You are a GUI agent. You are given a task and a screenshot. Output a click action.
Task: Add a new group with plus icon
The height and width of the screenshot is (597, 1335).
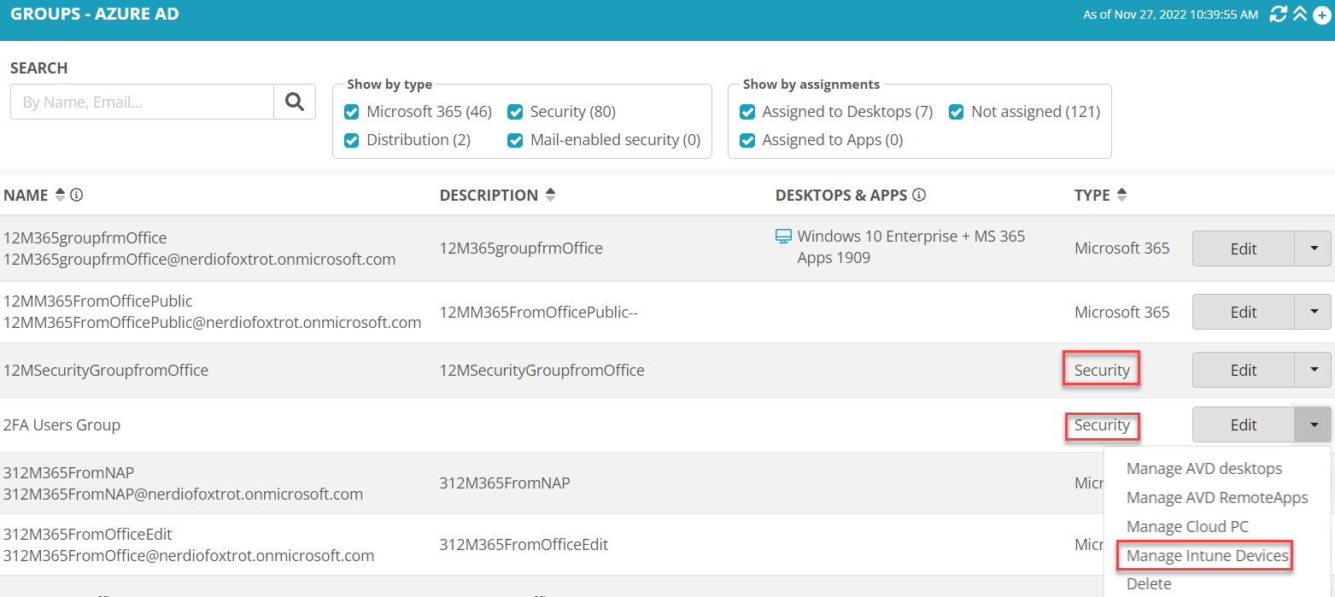coord(1321,15)
